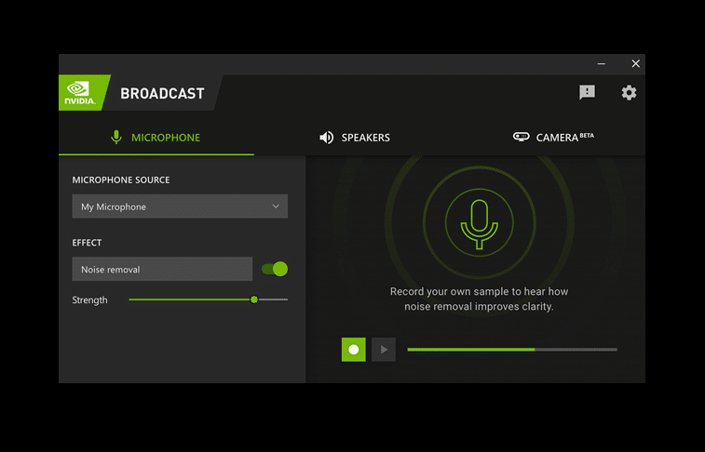Turn off the Noise removal toggle
This screenshot has height=452, width=705.
point(275,269)
